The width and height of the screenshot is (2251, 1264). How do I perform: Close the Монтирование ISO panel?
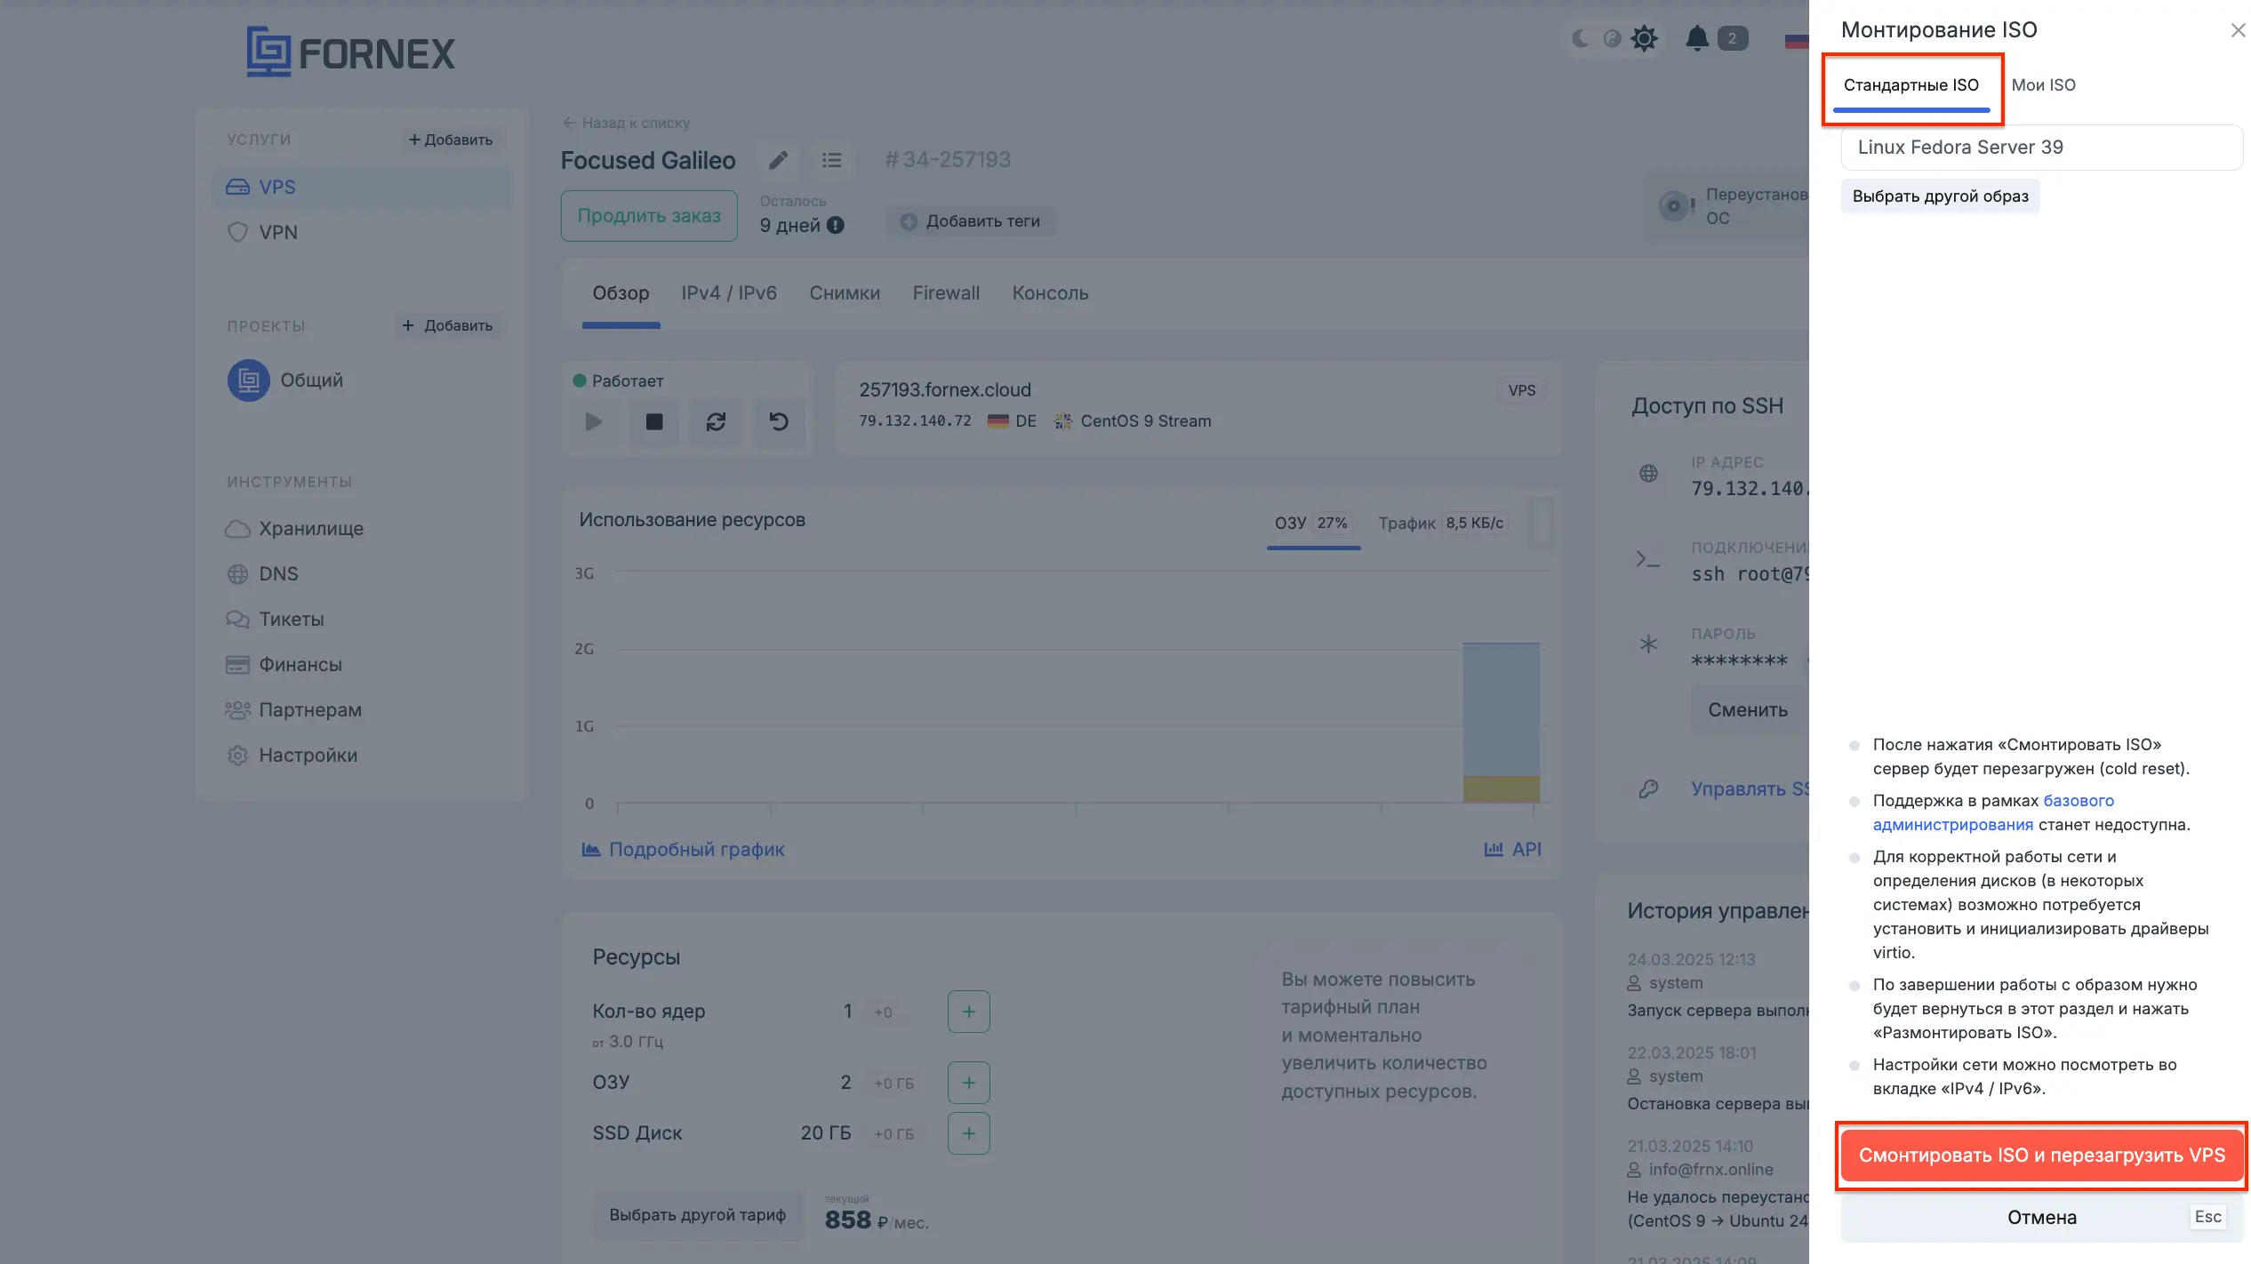[x=2238, y=30]
